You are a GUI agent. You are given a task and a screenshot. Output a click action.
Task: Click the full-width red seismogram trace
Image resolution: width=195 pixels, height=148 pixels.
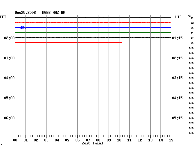point(93,22)
